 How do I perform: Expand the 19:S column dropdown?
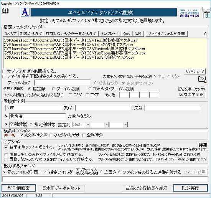(88, 125)
